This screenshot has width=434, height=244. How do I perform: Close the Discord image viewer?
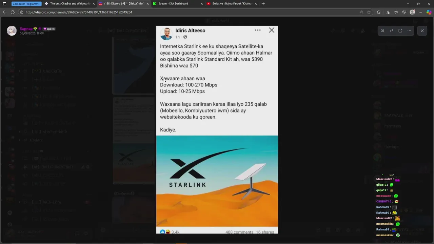coord(422,30)
